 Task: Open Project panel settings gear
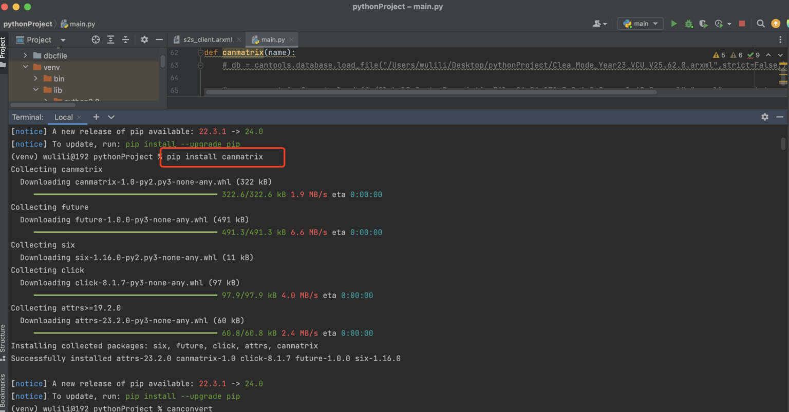[144, 40]
